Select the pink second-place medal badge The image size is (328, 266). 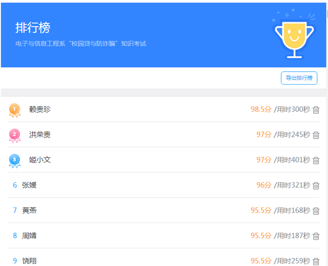click(15, 135)
